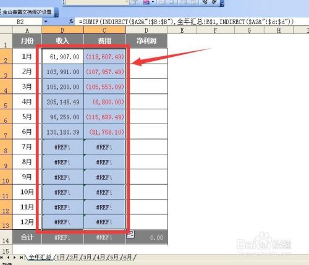The width and height of the screenshot is (309, 265).
Task: Switch to the 6月 sheet tab
Action: [127, 257]
